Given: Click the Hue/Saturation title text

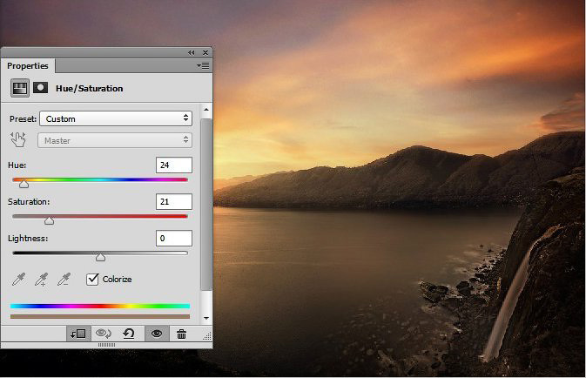Looking at the screenshot, I should [x=90, y=89].
